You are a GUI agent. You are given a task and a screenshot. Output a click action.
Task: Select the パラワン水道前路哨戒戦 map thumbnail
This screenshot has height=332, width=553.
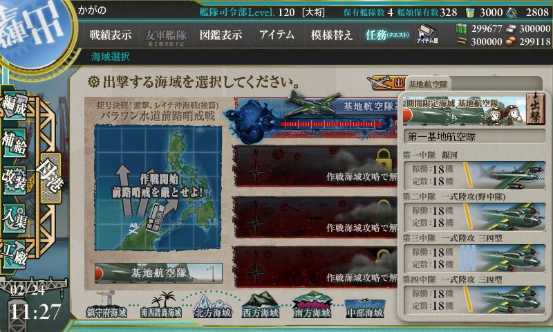click(158, 187)
